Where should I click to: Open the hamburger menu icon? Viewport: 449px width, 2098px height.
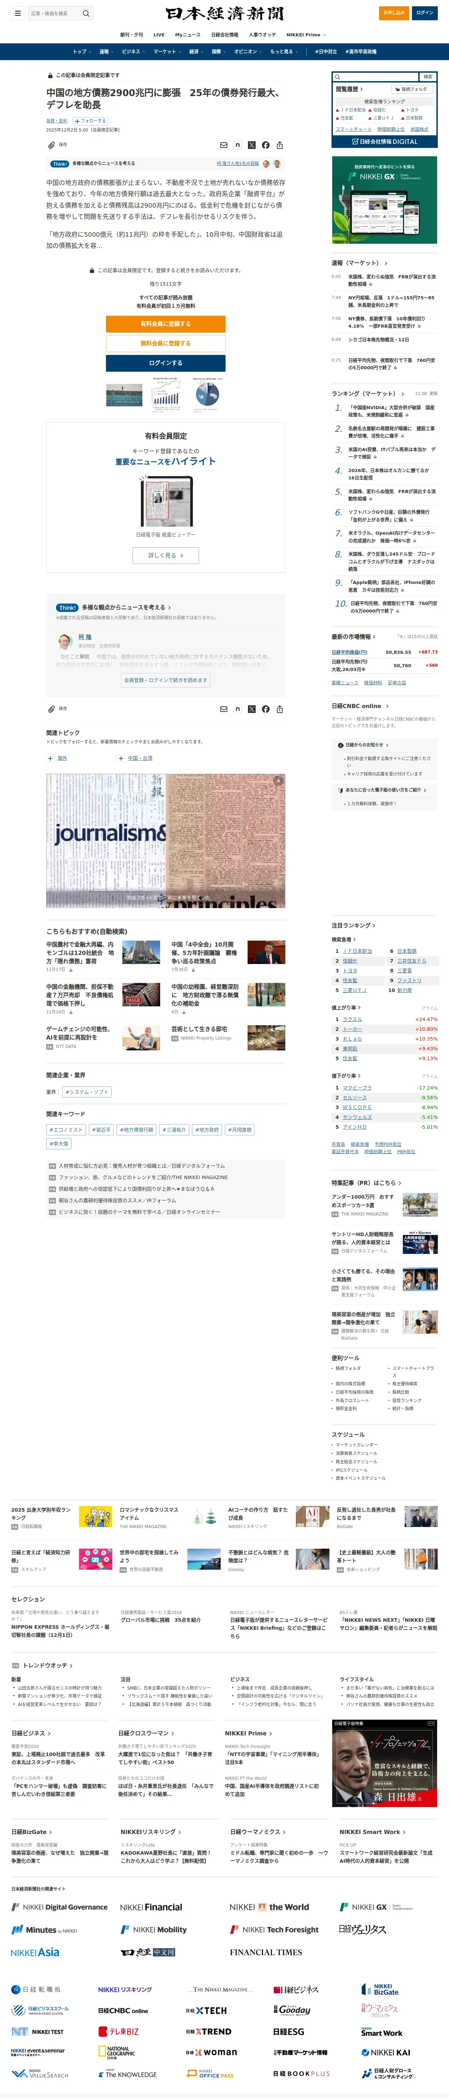(x=17, y=13)
